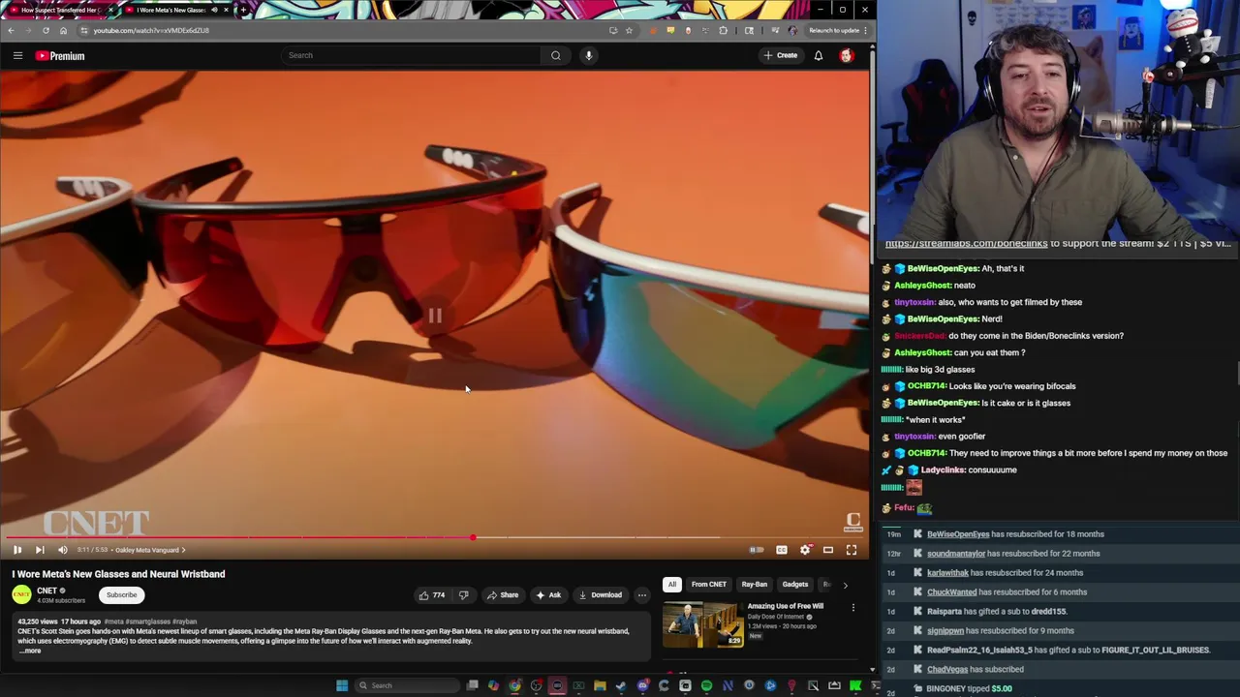Click ChuckWanted in the resub list

click(x=951, y=592)
